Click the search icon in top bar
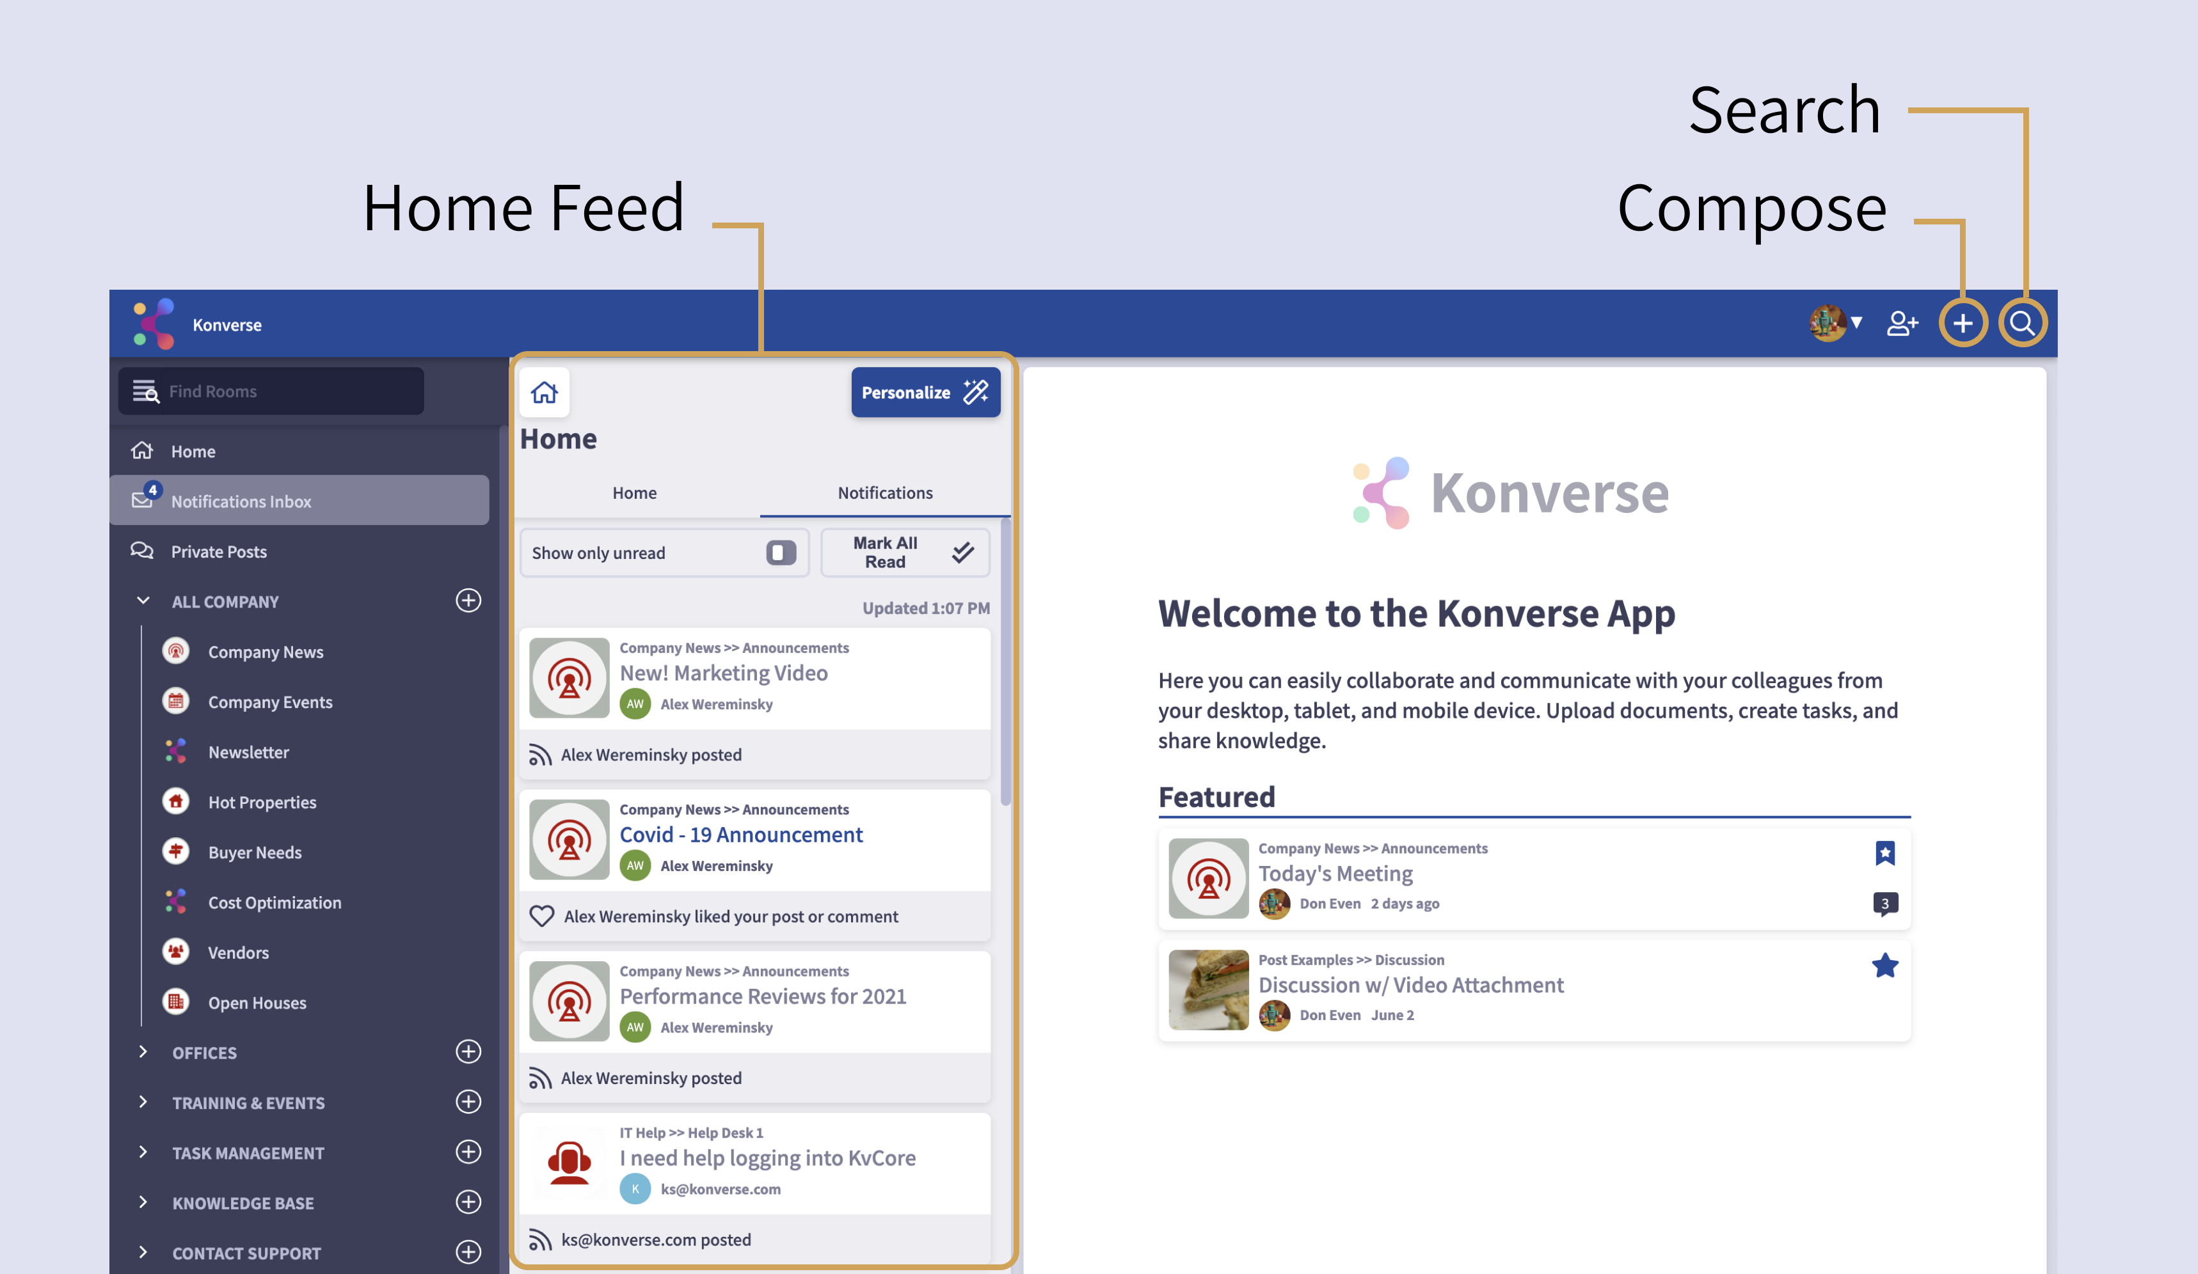 pyautogui.click(x=2025, y=322)
